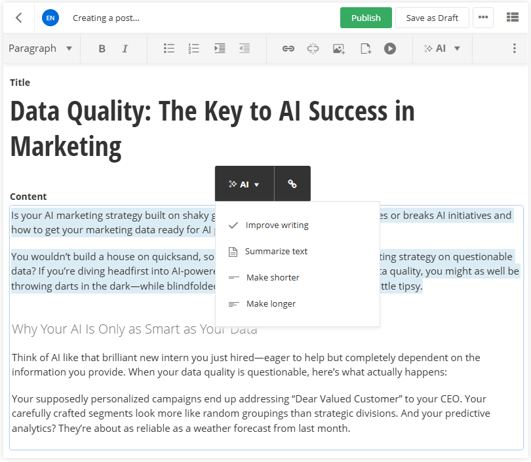Toggle bold formatting
Image resolution: width=531 pixels, height=462 pixels.
point(102,48)
